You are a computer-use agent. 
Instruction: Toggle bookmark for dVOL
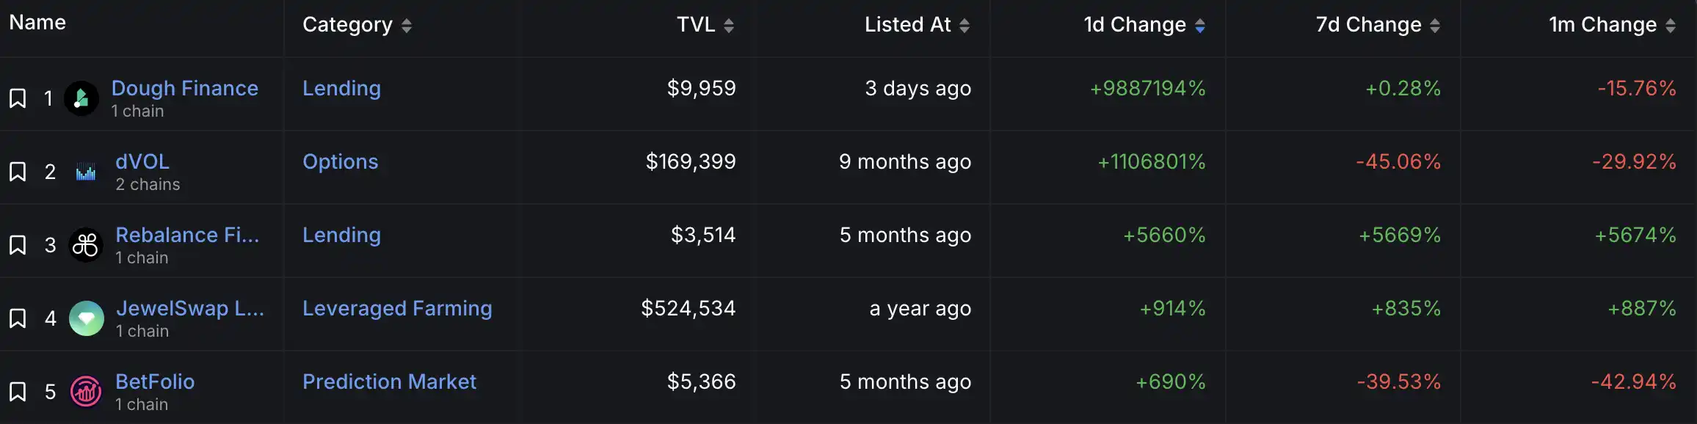click(18, 172)
